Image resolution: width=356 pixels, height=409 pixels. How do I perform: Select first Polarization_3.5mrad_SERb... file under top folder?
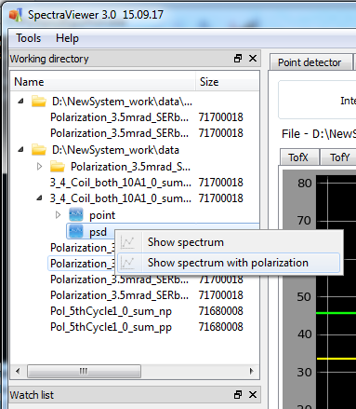click(x=119, y=117)
